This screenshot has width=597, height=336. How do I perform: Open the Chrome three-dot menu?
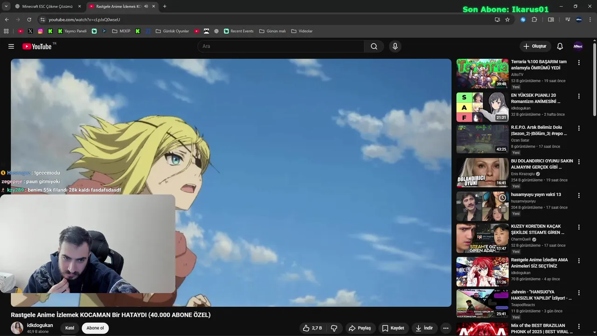[x=590, y=20]
